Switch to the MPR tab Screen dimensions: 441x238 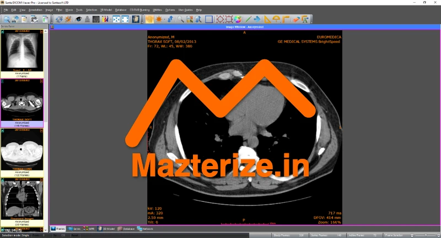point(89,229)
